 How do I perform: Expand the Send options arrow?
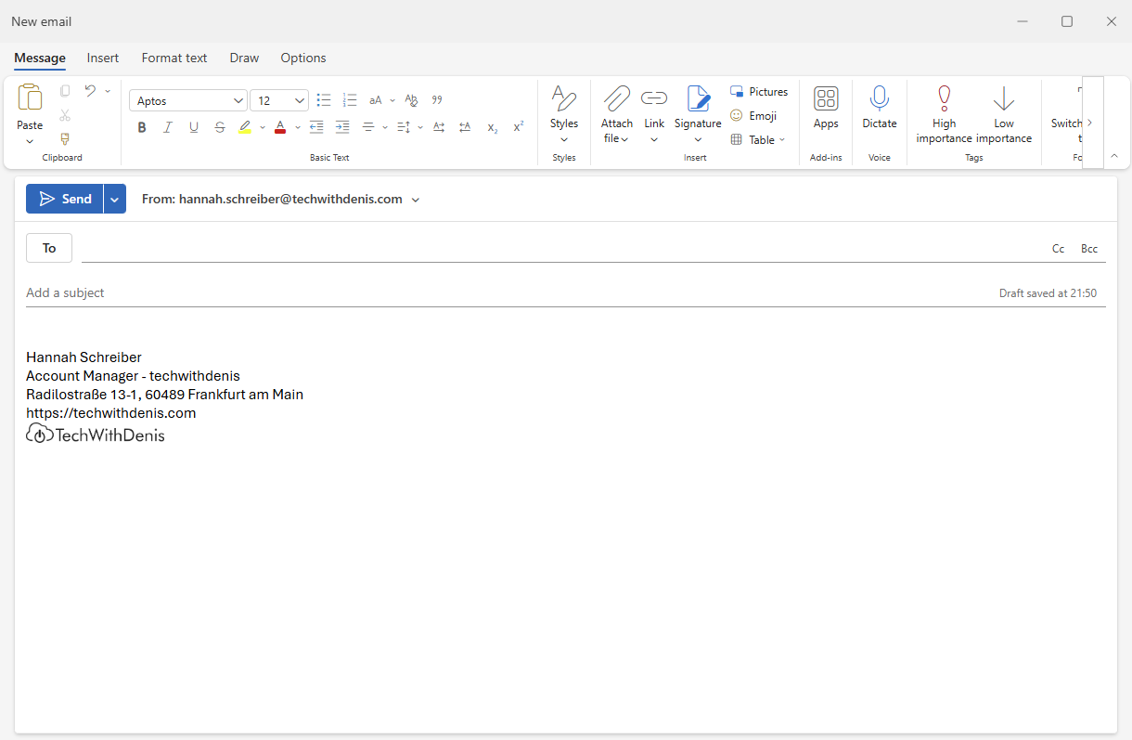click(x=114, y=199)
